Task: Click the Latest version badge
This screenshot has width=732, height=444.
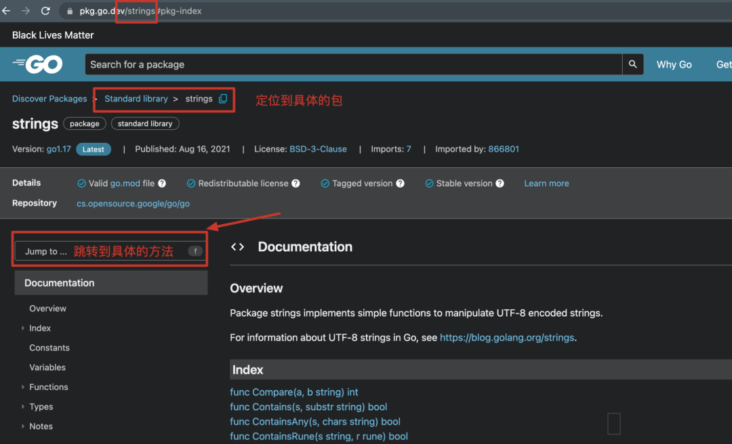Action: tap(94, 150)
